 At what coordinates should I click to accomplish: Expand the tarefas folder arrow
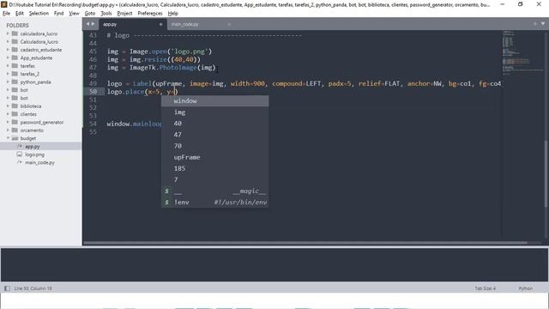point(8,66)
